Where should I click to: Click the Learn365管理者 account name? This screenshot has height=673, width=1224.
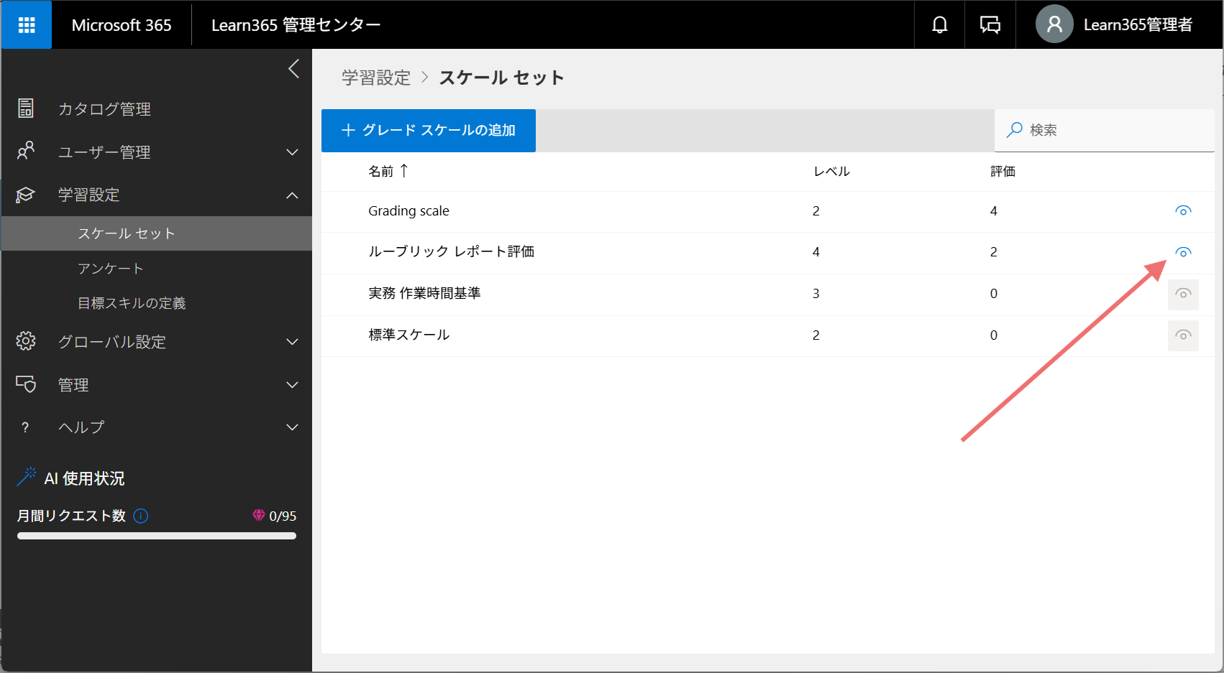1138,25
